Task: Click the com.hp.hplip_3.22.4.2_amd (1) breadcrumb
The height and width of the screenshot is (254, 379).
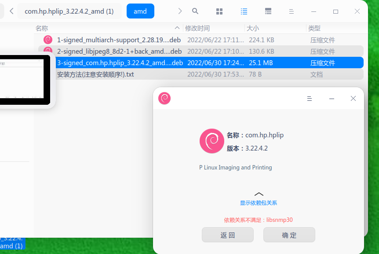Action: 69,11
